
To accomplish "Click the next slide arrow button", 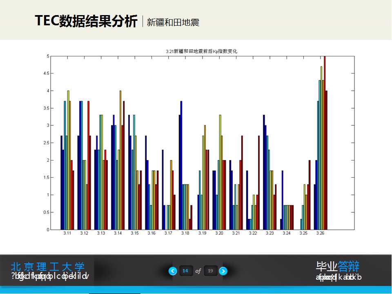I will click(x=223, y=271).
